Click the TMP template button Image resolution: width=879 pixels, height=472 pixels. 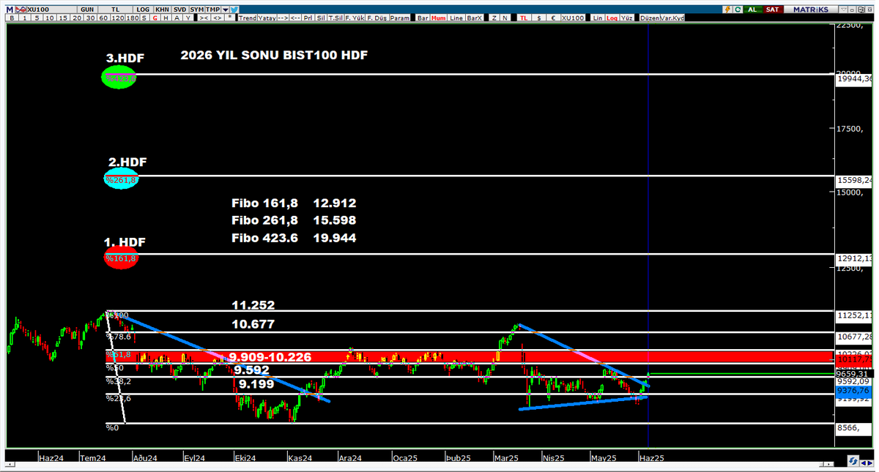click(x=212, y=10)
